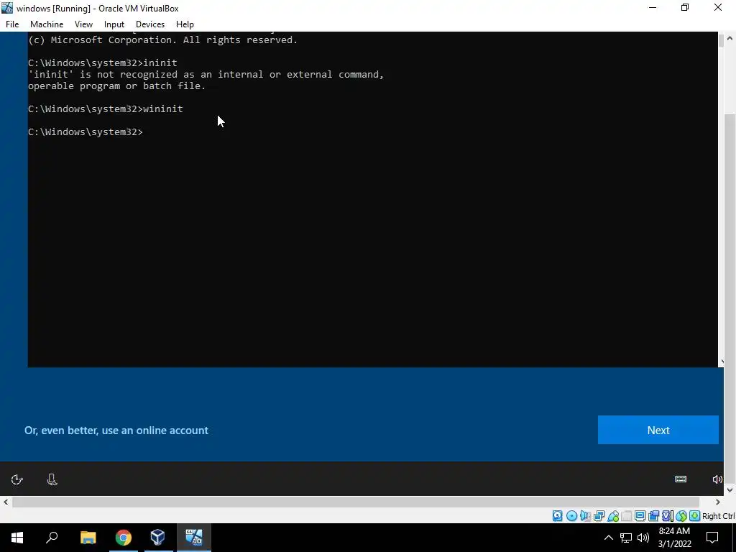Open the CPU virtualization indicator in status bar
Screen dimensions: 736x552
click(668, 516)
